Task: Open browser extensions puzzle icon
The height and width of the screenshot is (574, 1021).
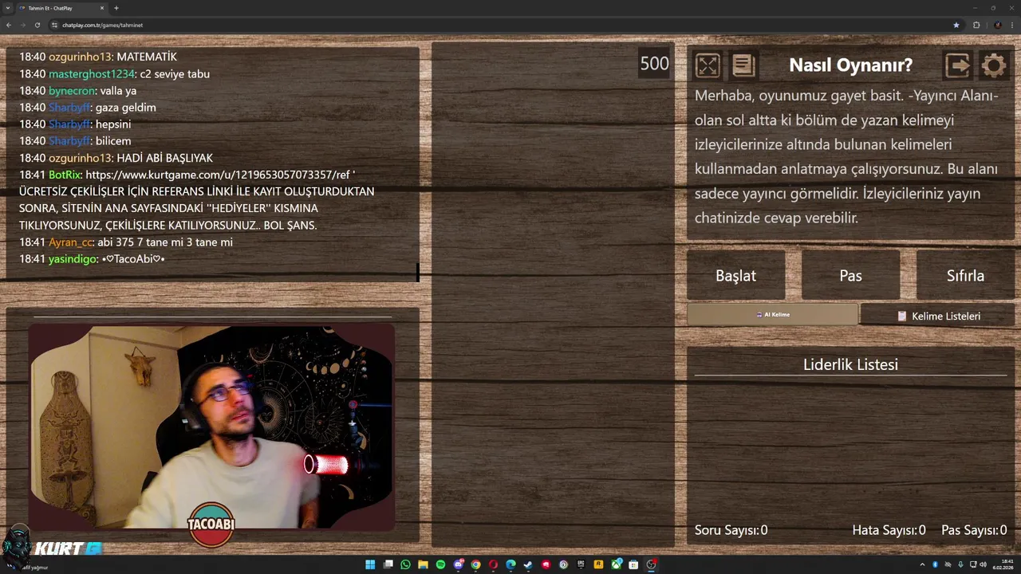Action: coord(976,25)
